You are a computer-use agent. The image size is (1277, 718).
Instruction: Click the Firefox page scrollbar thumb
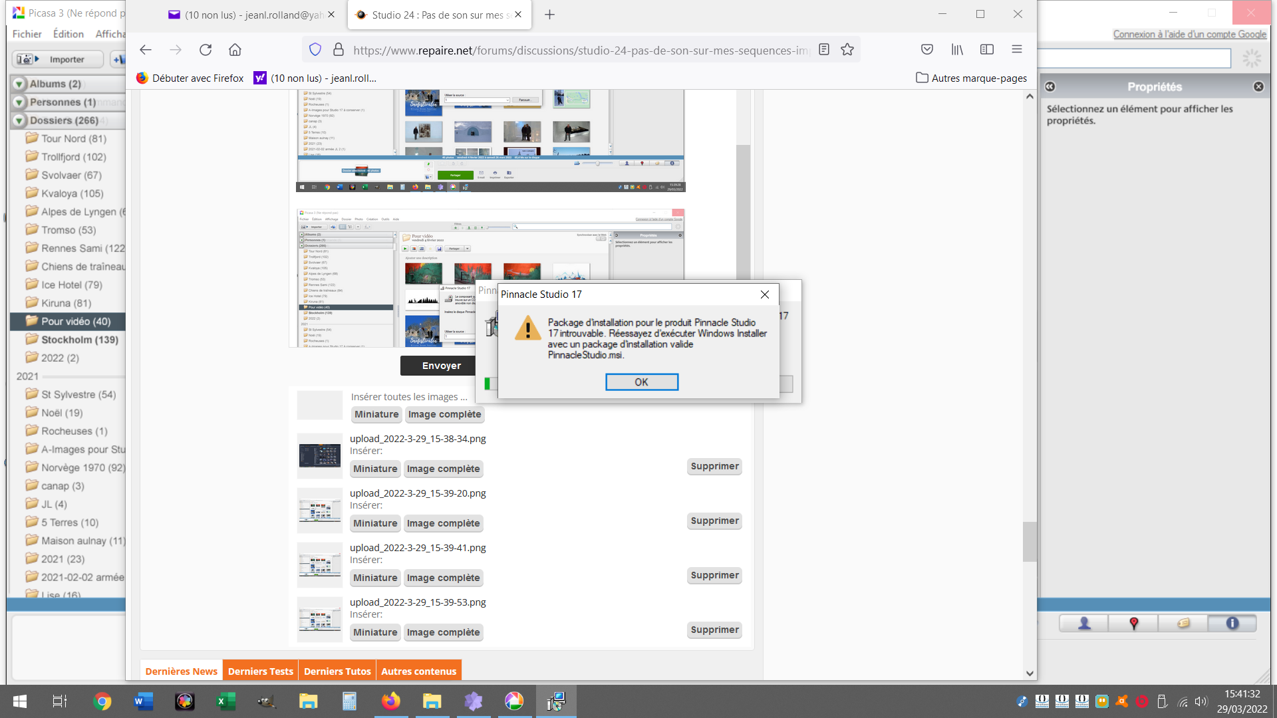[x=1030, y=542]
